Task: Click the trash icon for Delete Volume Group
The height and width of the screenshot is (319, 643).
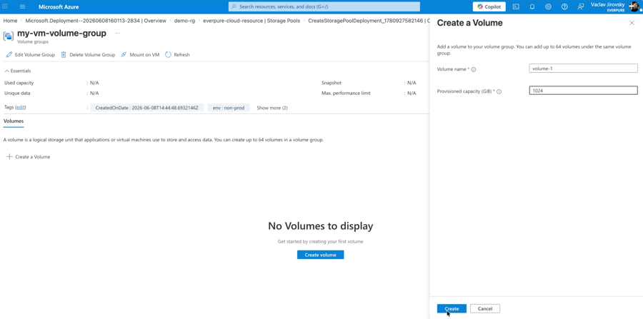Action: point(64,54)
